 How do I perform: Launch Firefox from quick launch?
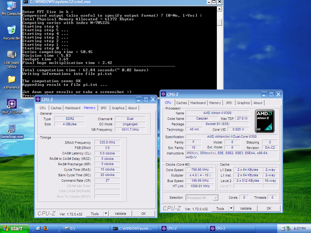click(x=46, y=228)
